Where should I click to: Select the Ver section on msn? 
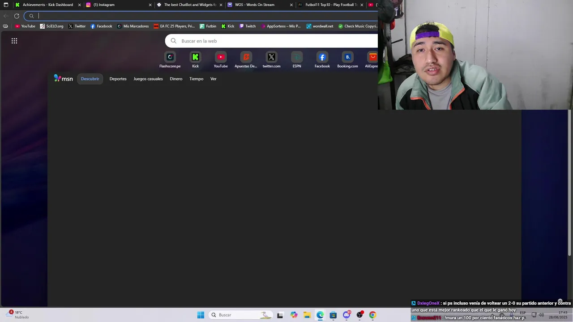[x=214, y=79]
